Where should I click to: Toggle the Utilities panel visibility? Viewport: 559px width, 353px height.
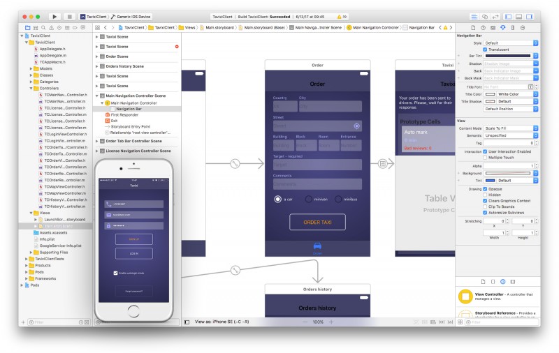(x=530, y=16)
